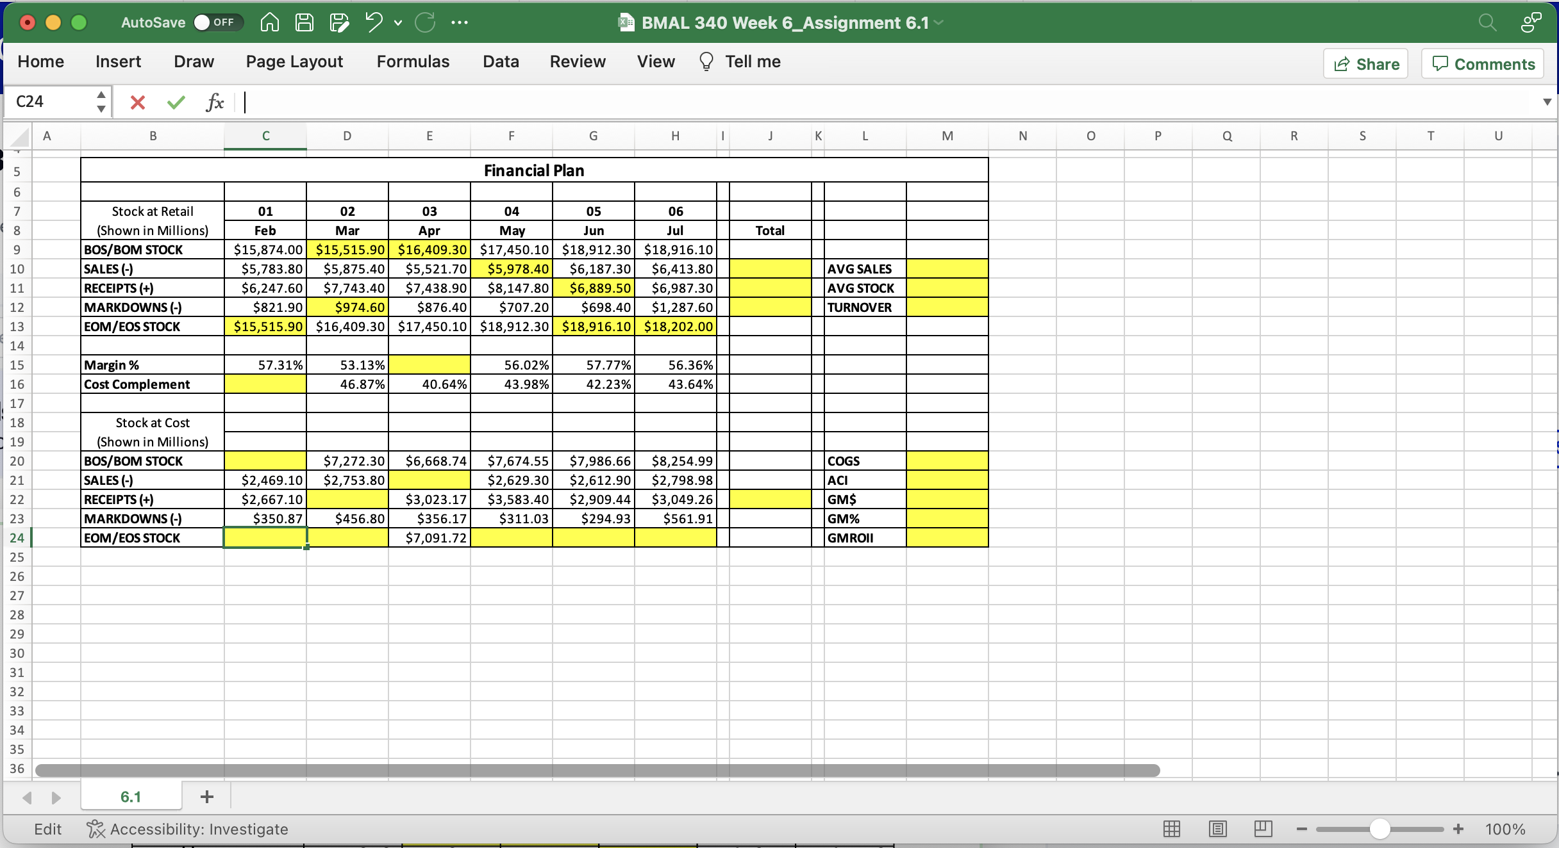Click the Save icon in title bar
This screenshot has width=1559, height=848.
click(304, 22)
